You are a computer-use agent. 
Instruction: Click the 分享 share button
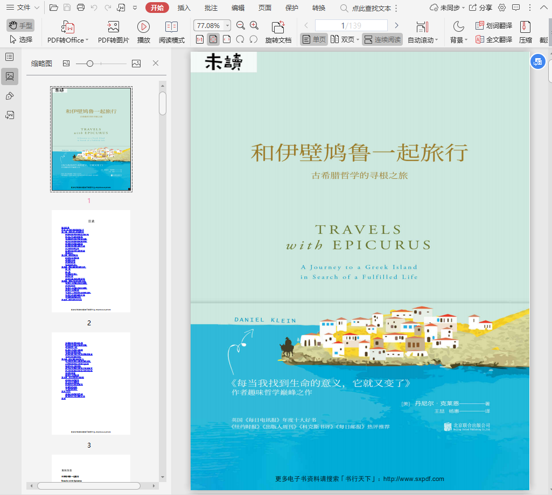point(480,8)
